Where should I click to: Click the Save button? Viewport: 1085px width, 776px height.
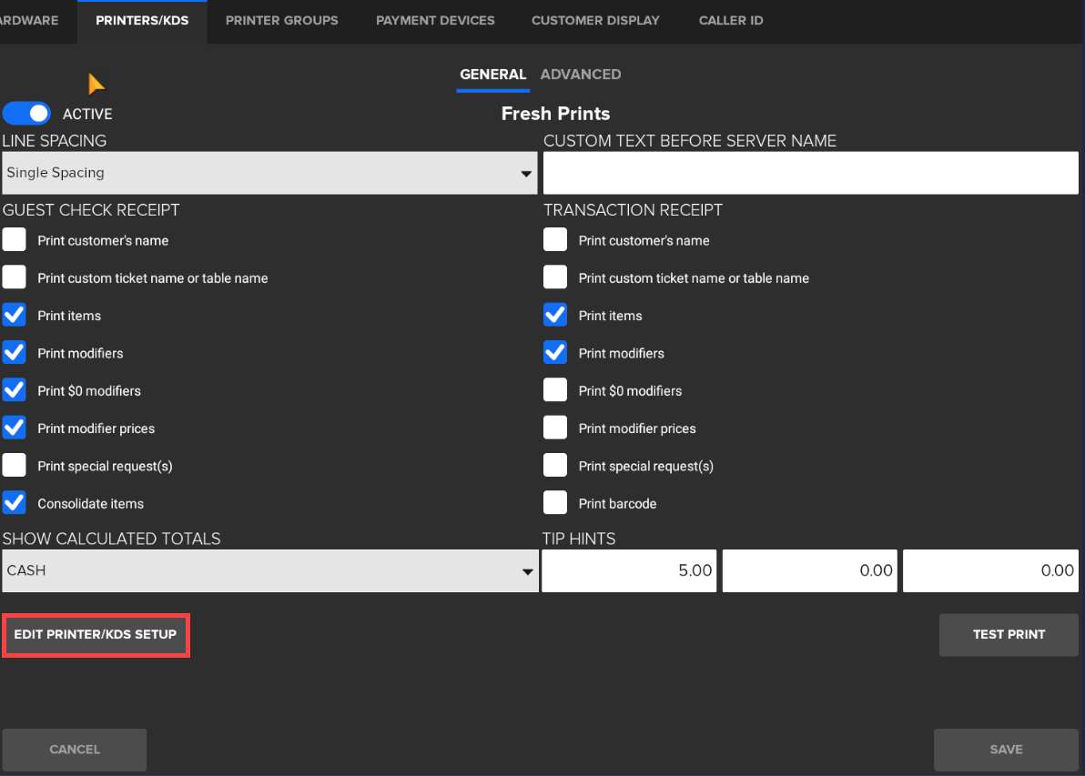coord(1006,750)
